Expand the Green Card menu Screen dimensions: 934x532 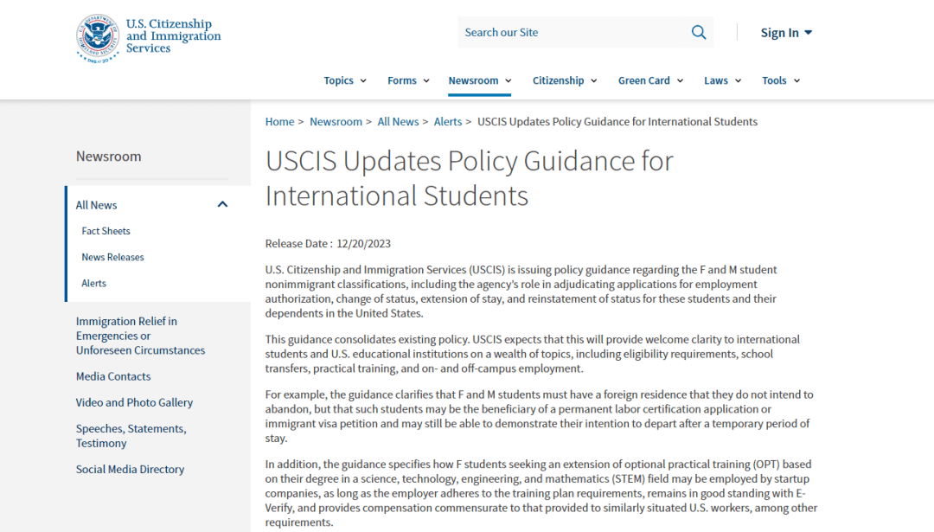tap(650, 80)
